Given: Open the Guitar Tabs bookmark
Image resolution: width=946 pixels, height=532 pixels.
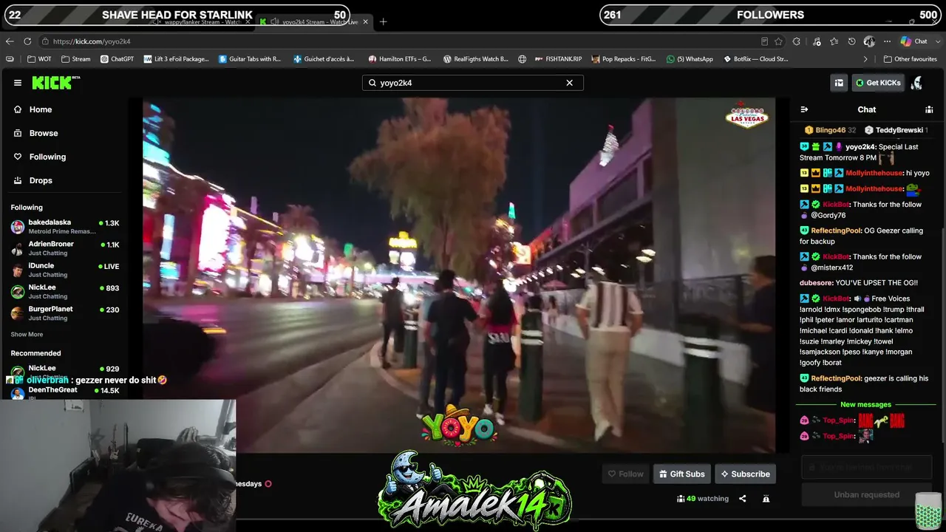Looking at the screenshot, I should pos(250,59).
